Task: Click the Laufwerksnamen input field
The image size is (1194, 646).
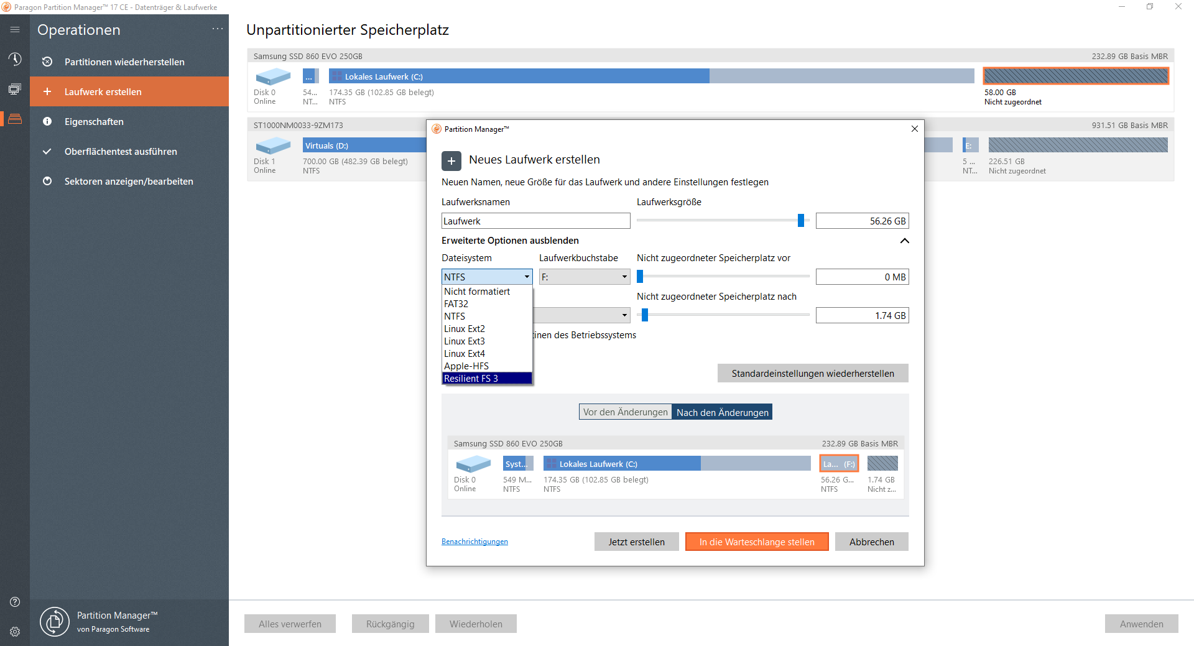Action: click(x=535, y=220)
